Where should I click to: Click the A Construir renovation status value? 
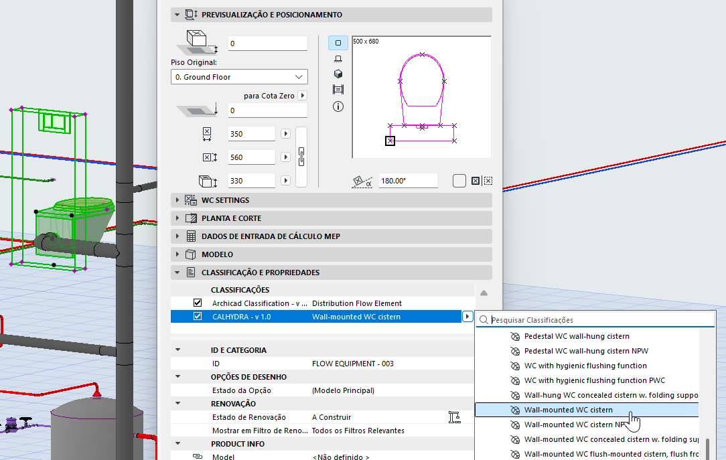[332, 417]
